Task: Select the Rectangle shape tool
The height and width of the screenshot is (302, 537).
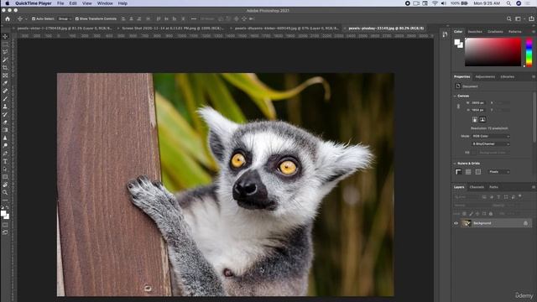Action: coord(5,177)
